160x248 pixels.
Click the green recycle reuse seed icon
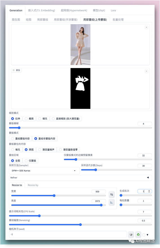(x=138, y=234)
